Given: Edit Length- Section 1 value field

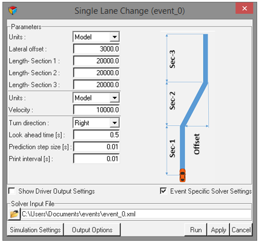Looking at the screenshot, I should (x=96, y=60).
